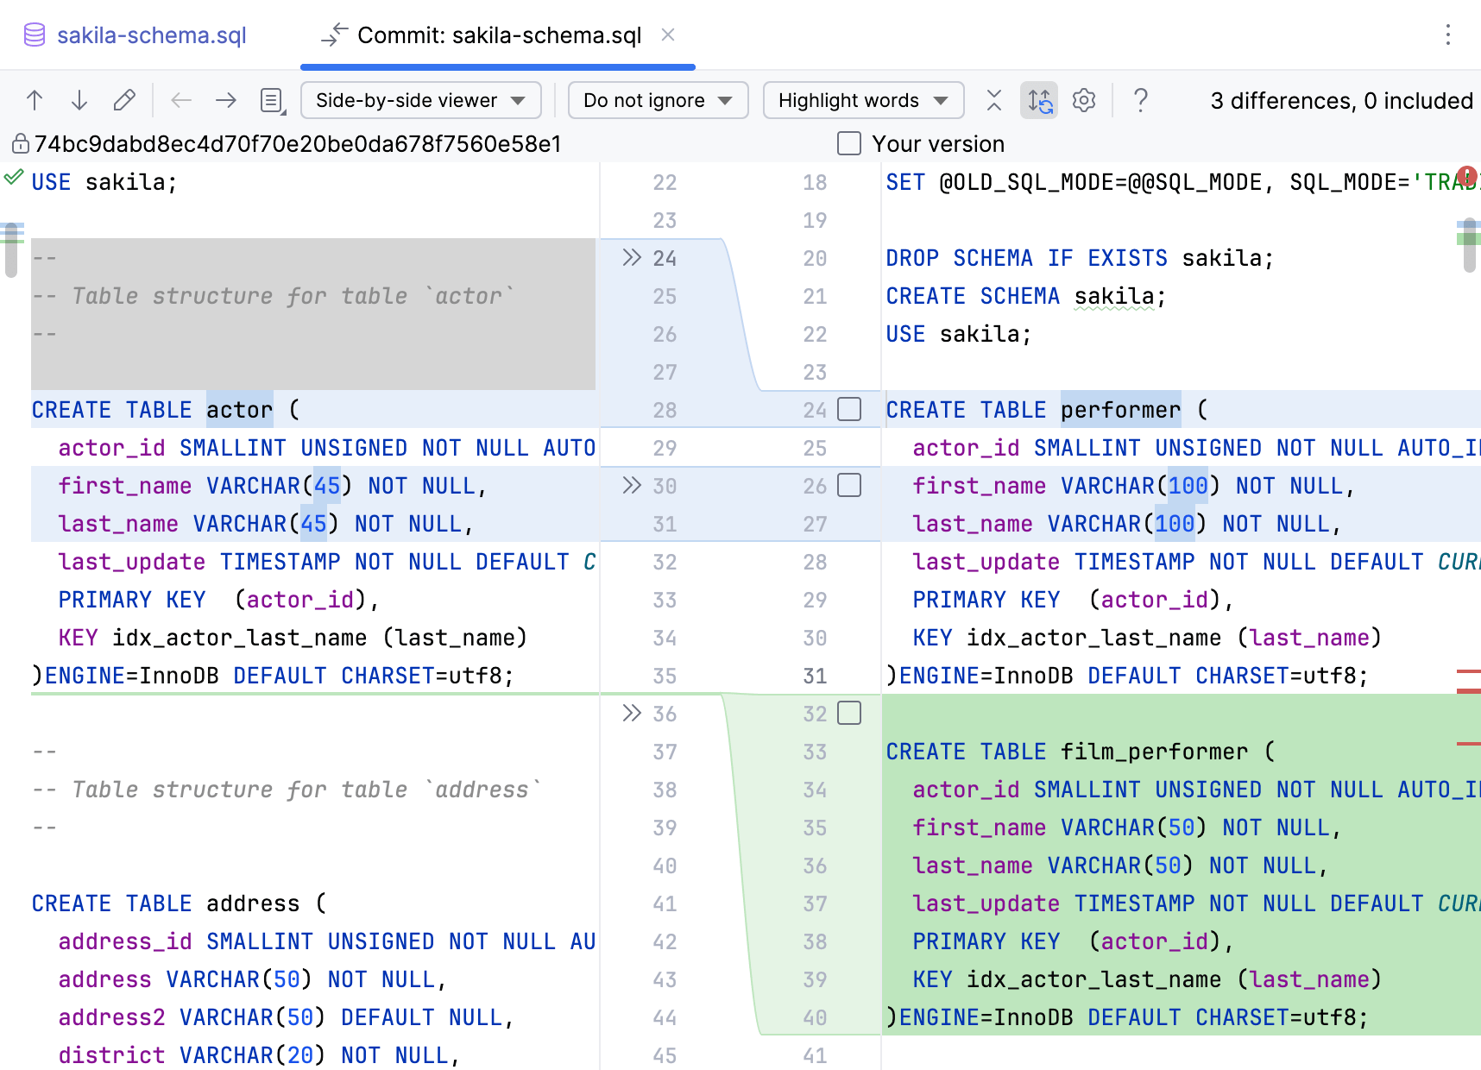Image resolution: width=1481 pixels, height=1070 pixels.
Task: Enable the Your version checkbox
Action: pos(849,143)
